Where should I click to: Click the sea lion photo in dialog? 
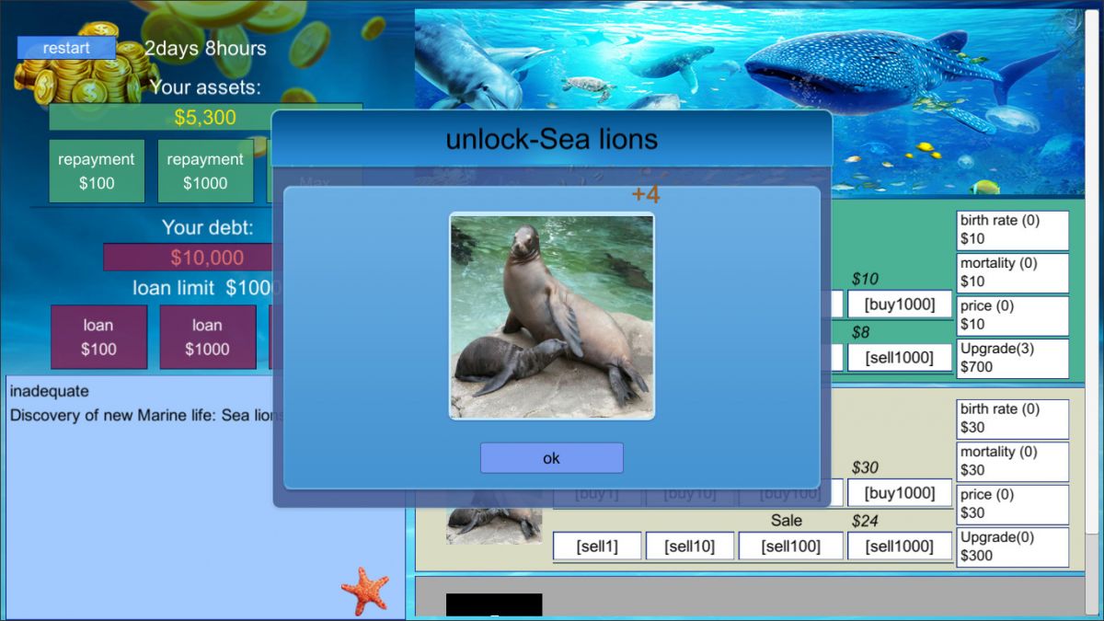point(552,316)
